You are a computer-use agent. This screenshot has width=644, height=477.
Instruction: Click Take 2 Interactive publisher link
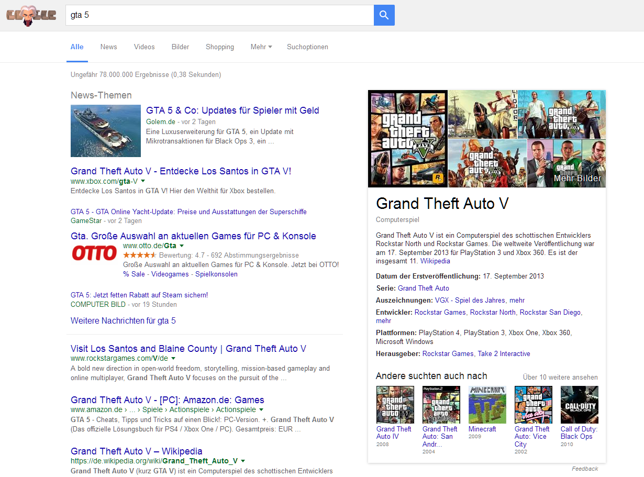tap(504, 353)
